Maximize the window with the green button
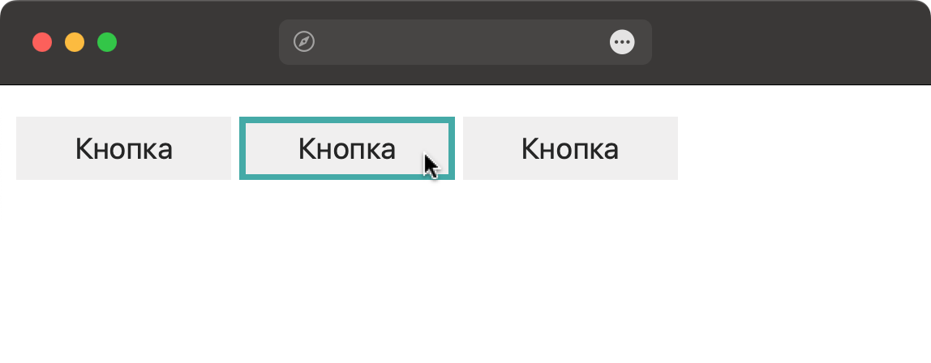Screen dimensions: 931x363 click(107, 42)
